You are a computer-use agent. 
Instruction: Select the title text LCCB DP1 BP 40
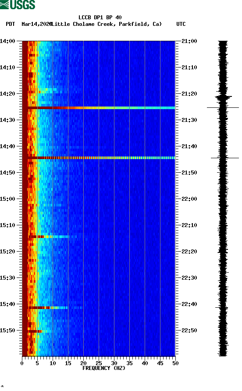coord(100,18)
